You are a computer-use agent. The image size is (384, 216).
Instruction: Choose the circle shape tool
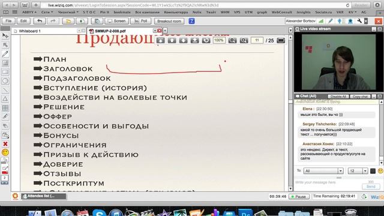click(x=5, y=81)
